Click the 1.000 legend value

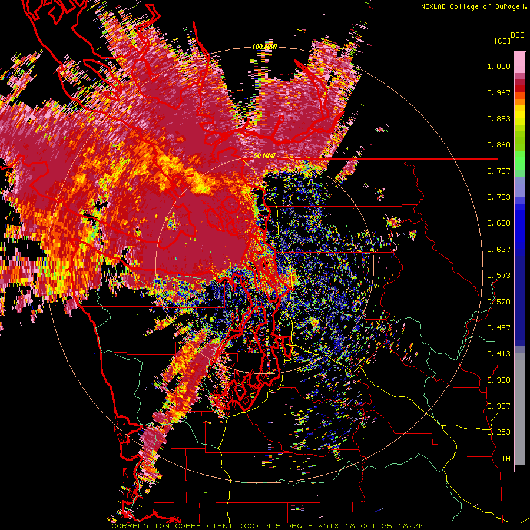coord(499,66)
